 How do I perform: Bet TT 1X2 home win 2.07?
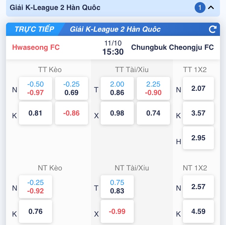tap(198, 88)
